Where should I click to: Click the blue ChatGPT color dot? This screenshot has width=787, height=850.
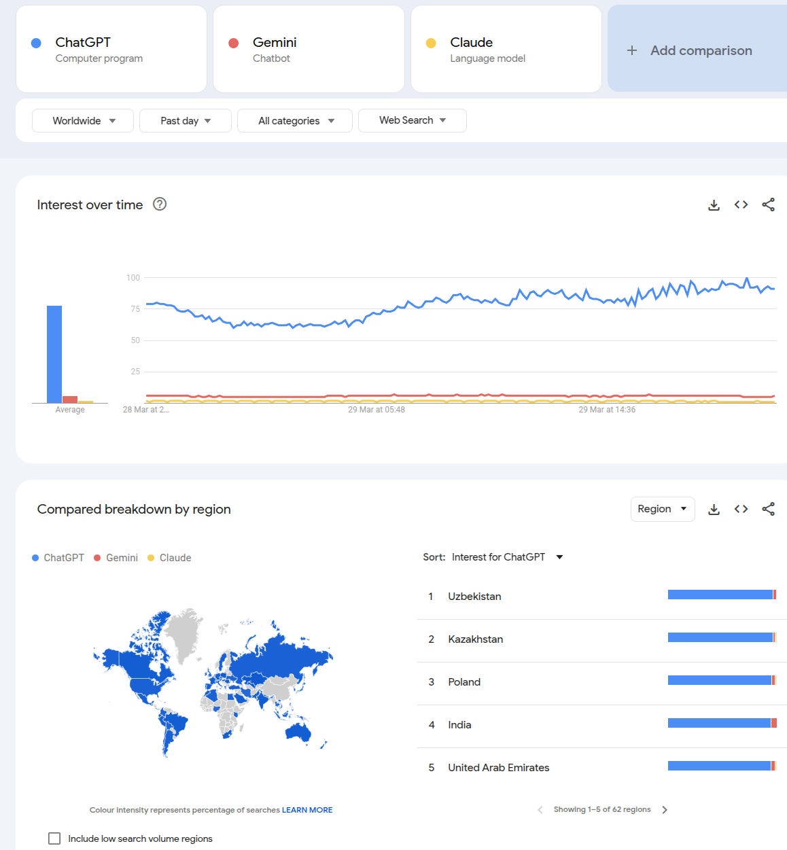[x=37, y=43]
